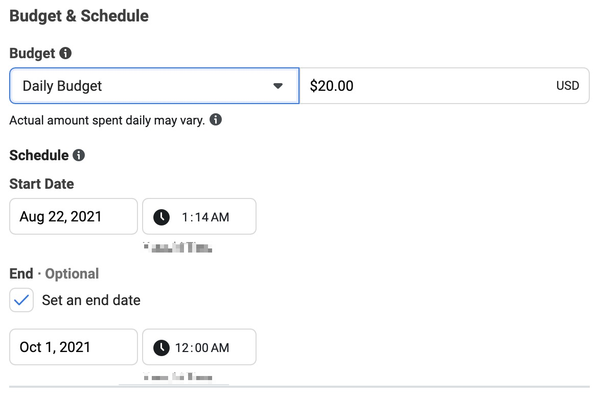Click the 'Set an end date' label text

pos(91,300)
